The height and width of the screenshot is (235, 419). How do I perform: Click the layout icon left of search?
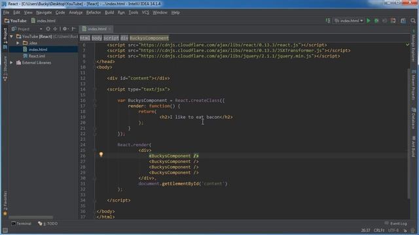(x=403, y=20)
